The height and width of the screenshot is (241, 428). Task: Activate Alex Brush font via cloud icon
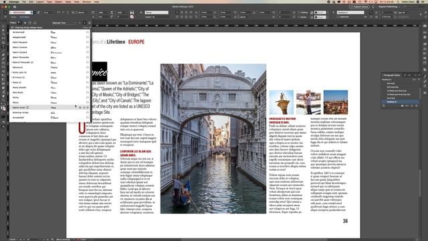(88, 92)
